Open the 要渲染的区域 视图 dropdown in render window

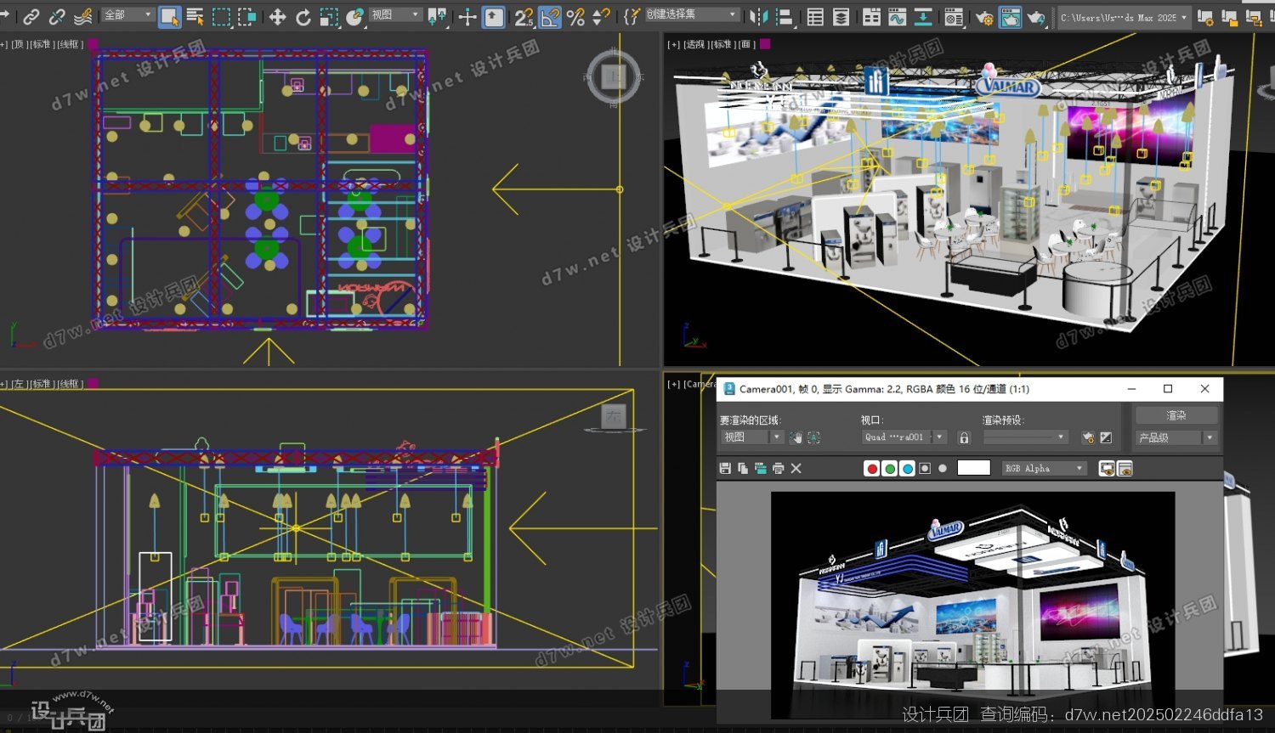click(x=751, y=437)
